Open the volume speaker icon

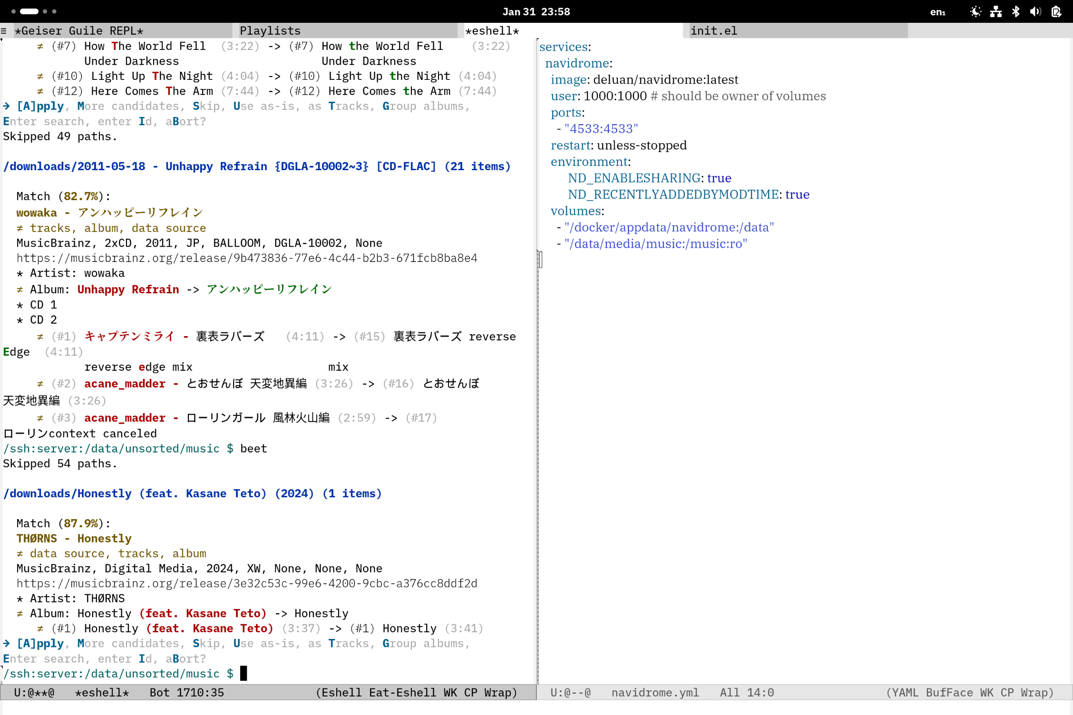pyautogui.click(x=1035, y=11)
